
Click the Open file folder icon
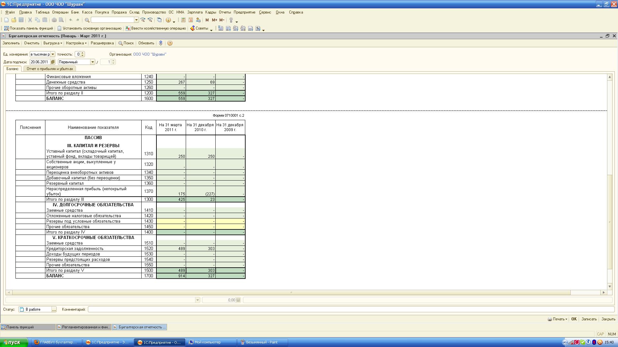pos(14,20)
